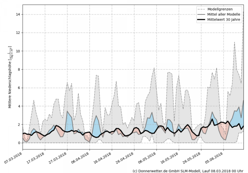This screenshot has width=248, height=173.
Task: Click the y-axis tick label 14
Action: [x=17, y=14]
